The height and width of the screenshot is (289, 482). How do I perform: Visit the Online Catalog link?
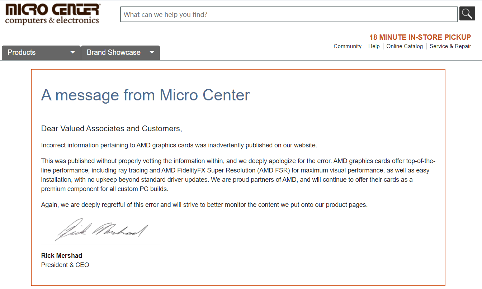pos(405,46)
